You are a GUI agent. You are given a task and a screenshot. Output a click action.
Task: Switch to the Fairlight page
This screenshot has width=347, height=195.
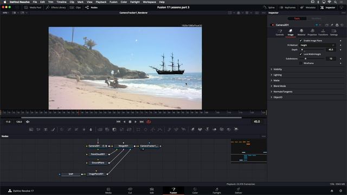[x=217, y=191]
